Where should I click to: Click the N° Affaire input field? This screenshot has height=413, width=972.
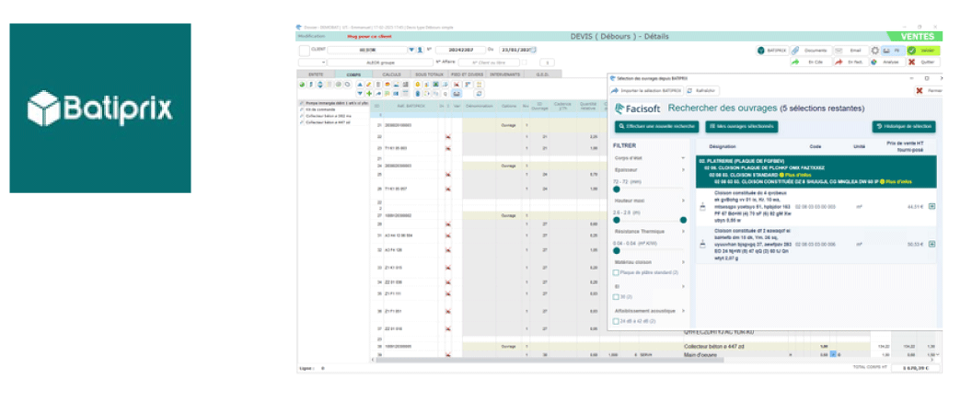coord(489,63)
